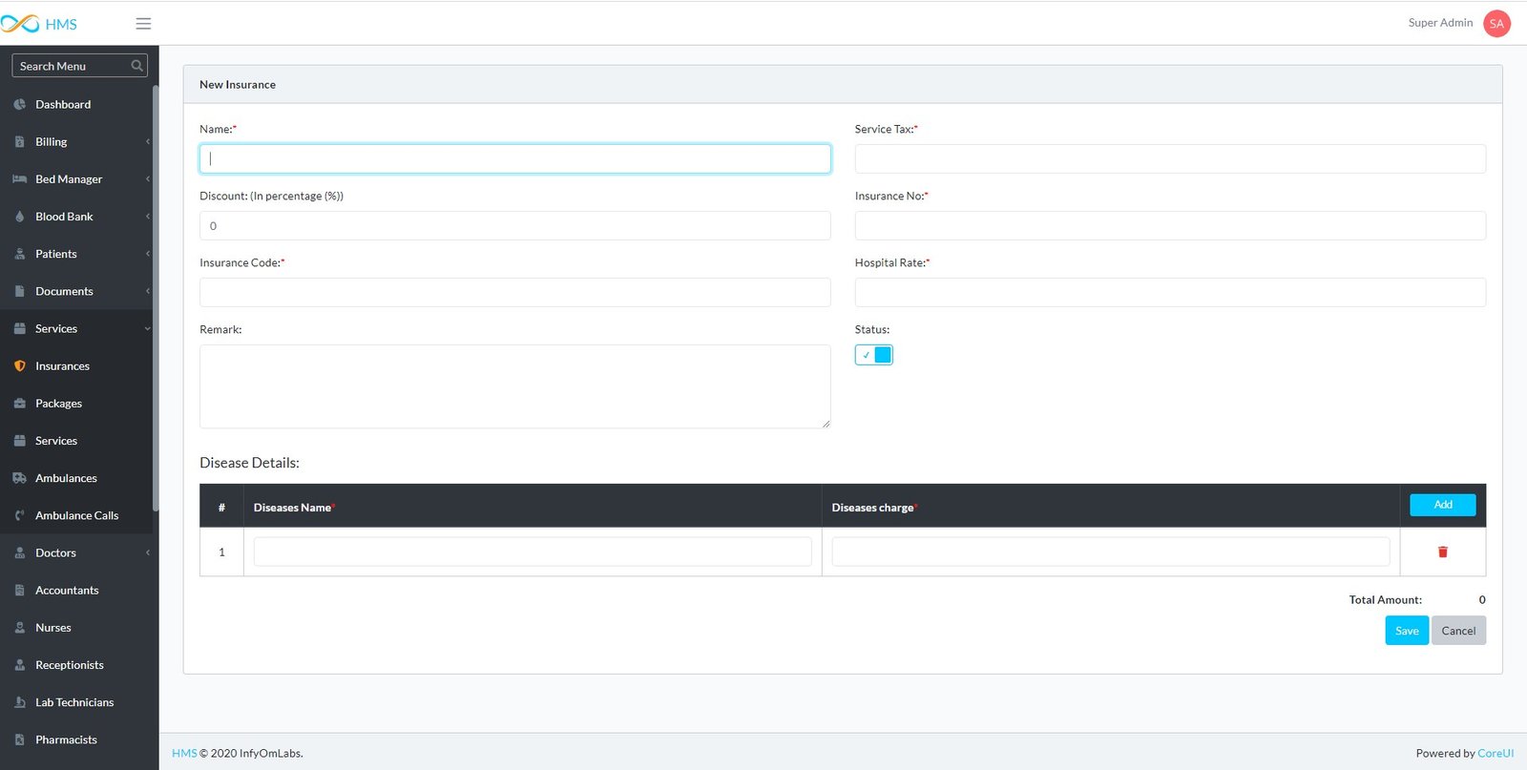Focus the Insurance Code input field
Image resolution: width=1527 pixels, height=770 pixels.
click(x=514, y=292)
